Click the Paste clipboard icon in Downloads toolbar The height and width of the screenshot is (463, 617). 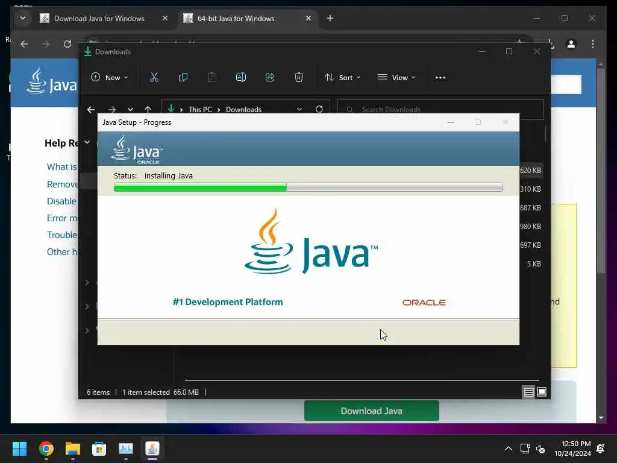(212, 78)
